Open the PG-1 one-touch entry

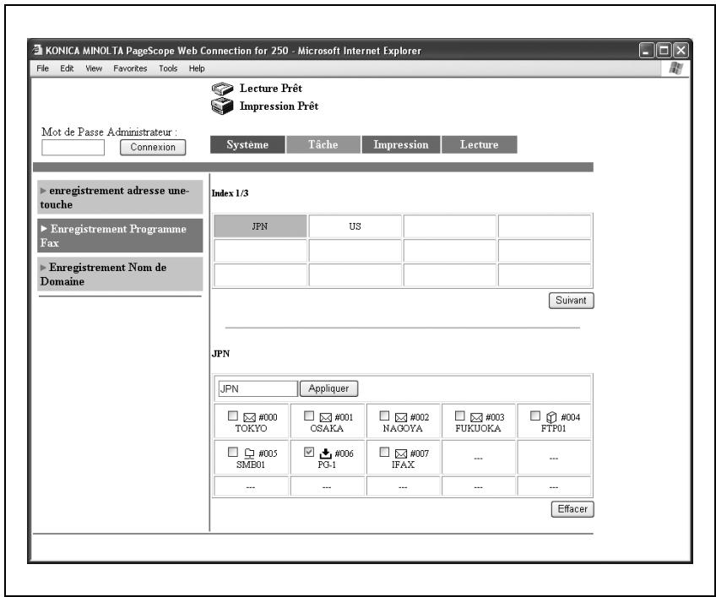click(x=327, y=464)
